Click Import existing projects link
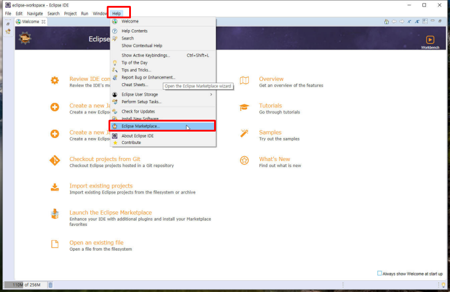This screenshot has height=292, width=450. (x=101, y=186)
